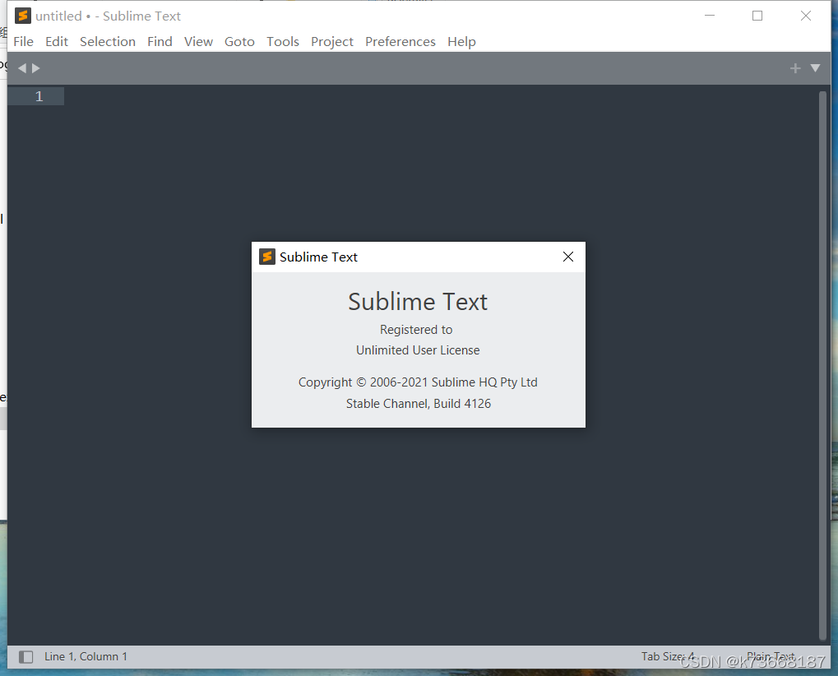Click the Sublime icon in about dialog
Screen dimensions: 838x676
[266, 257]
